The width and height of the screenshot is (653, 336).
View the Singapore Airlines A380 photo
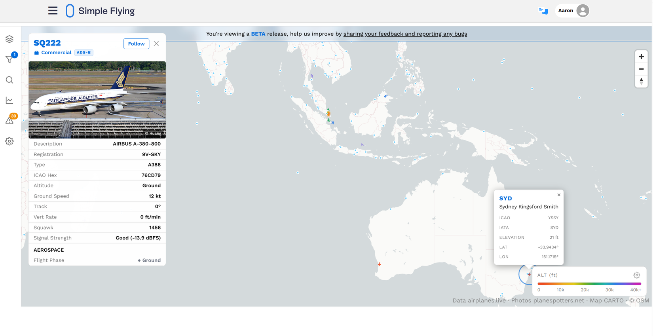click(97, 100)
